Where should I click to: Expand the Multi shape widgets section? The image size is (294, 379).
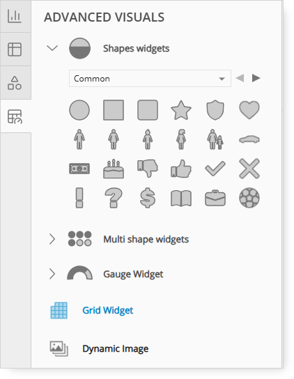point(52,239)
